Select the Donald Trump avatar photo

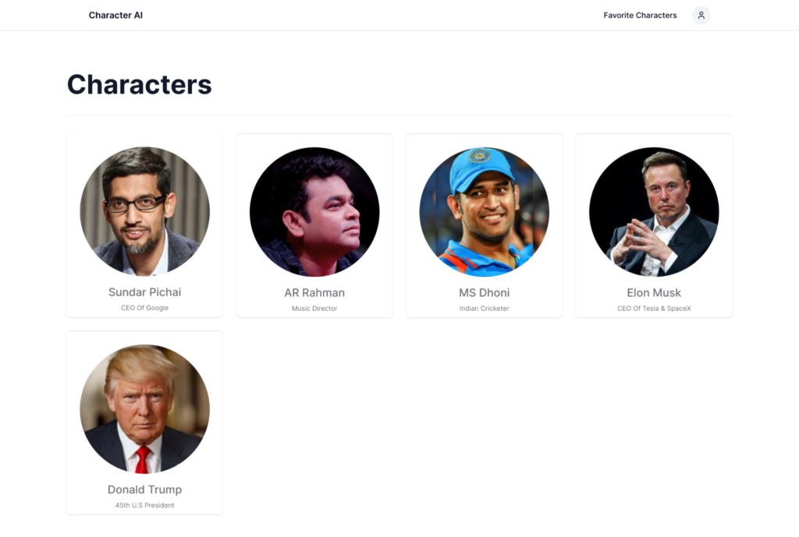[144, 409]
